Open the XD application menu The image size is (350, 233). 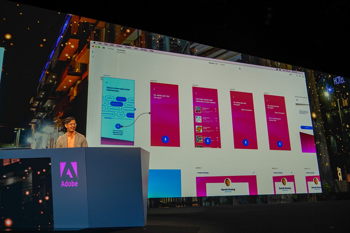[x=100, y=43]
